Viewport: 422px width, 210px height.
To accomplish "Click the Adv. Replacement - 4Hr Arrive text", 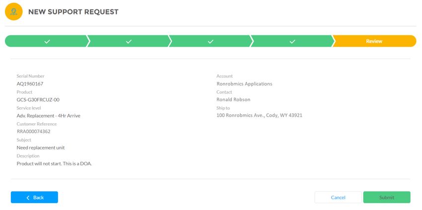I will (x=49, y=116).
